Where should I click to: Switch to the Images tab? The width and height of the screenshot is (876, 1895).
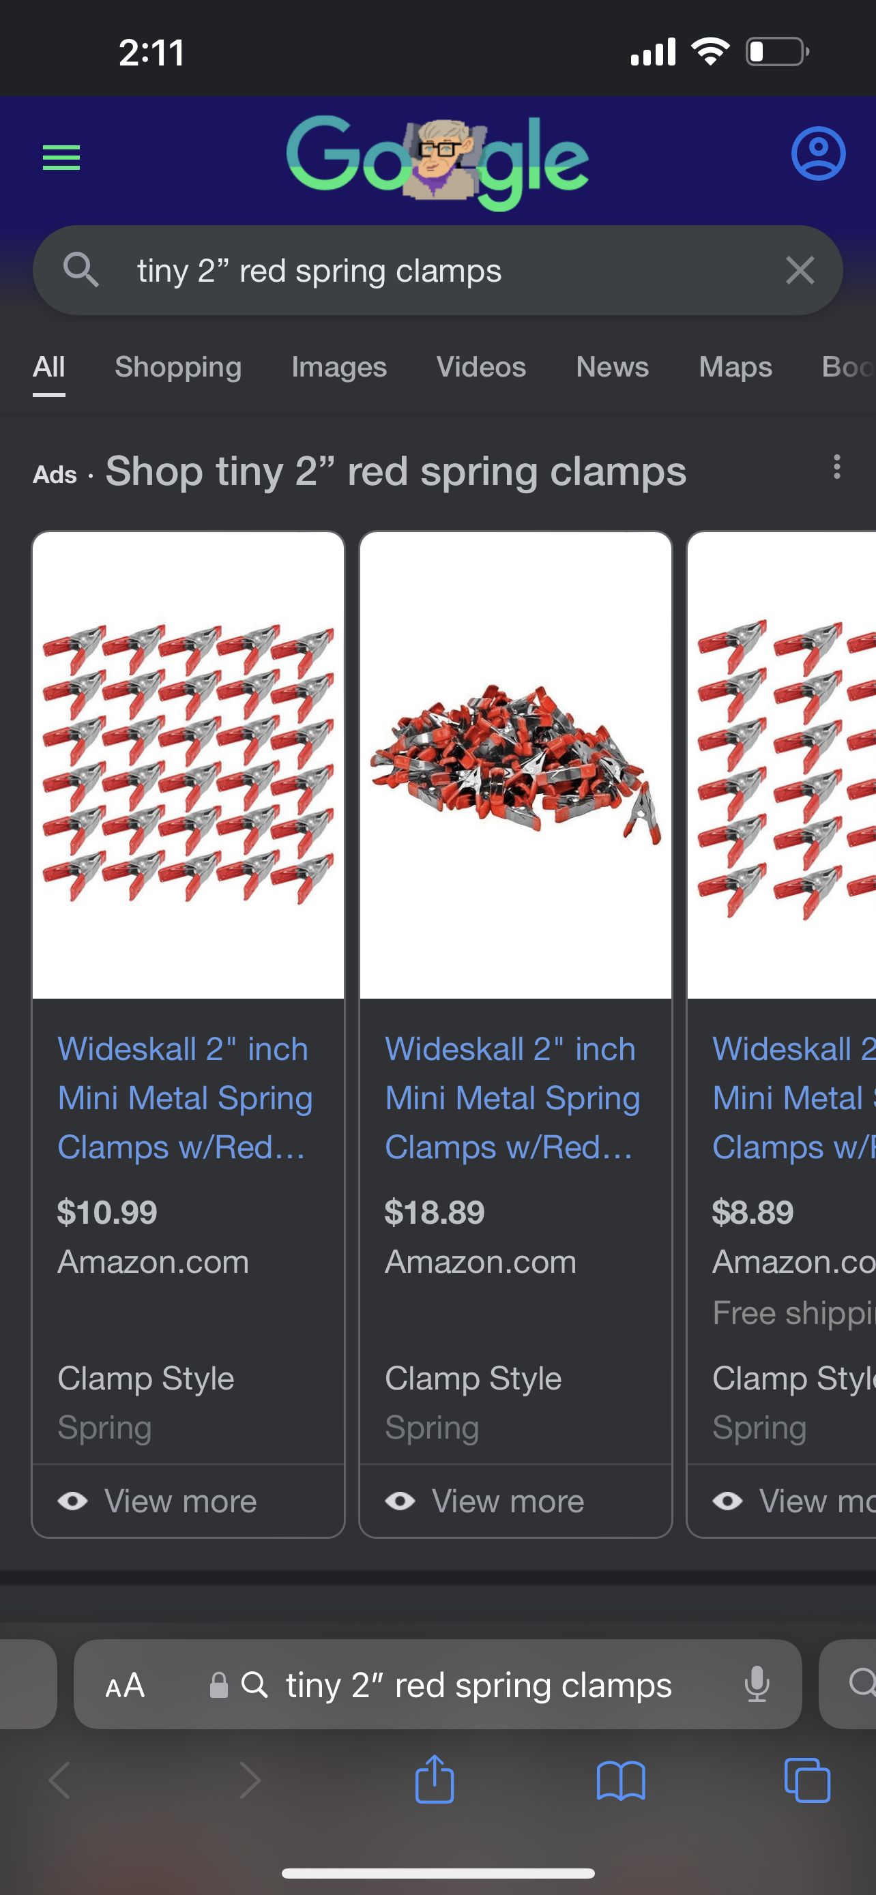pos(339,366)
